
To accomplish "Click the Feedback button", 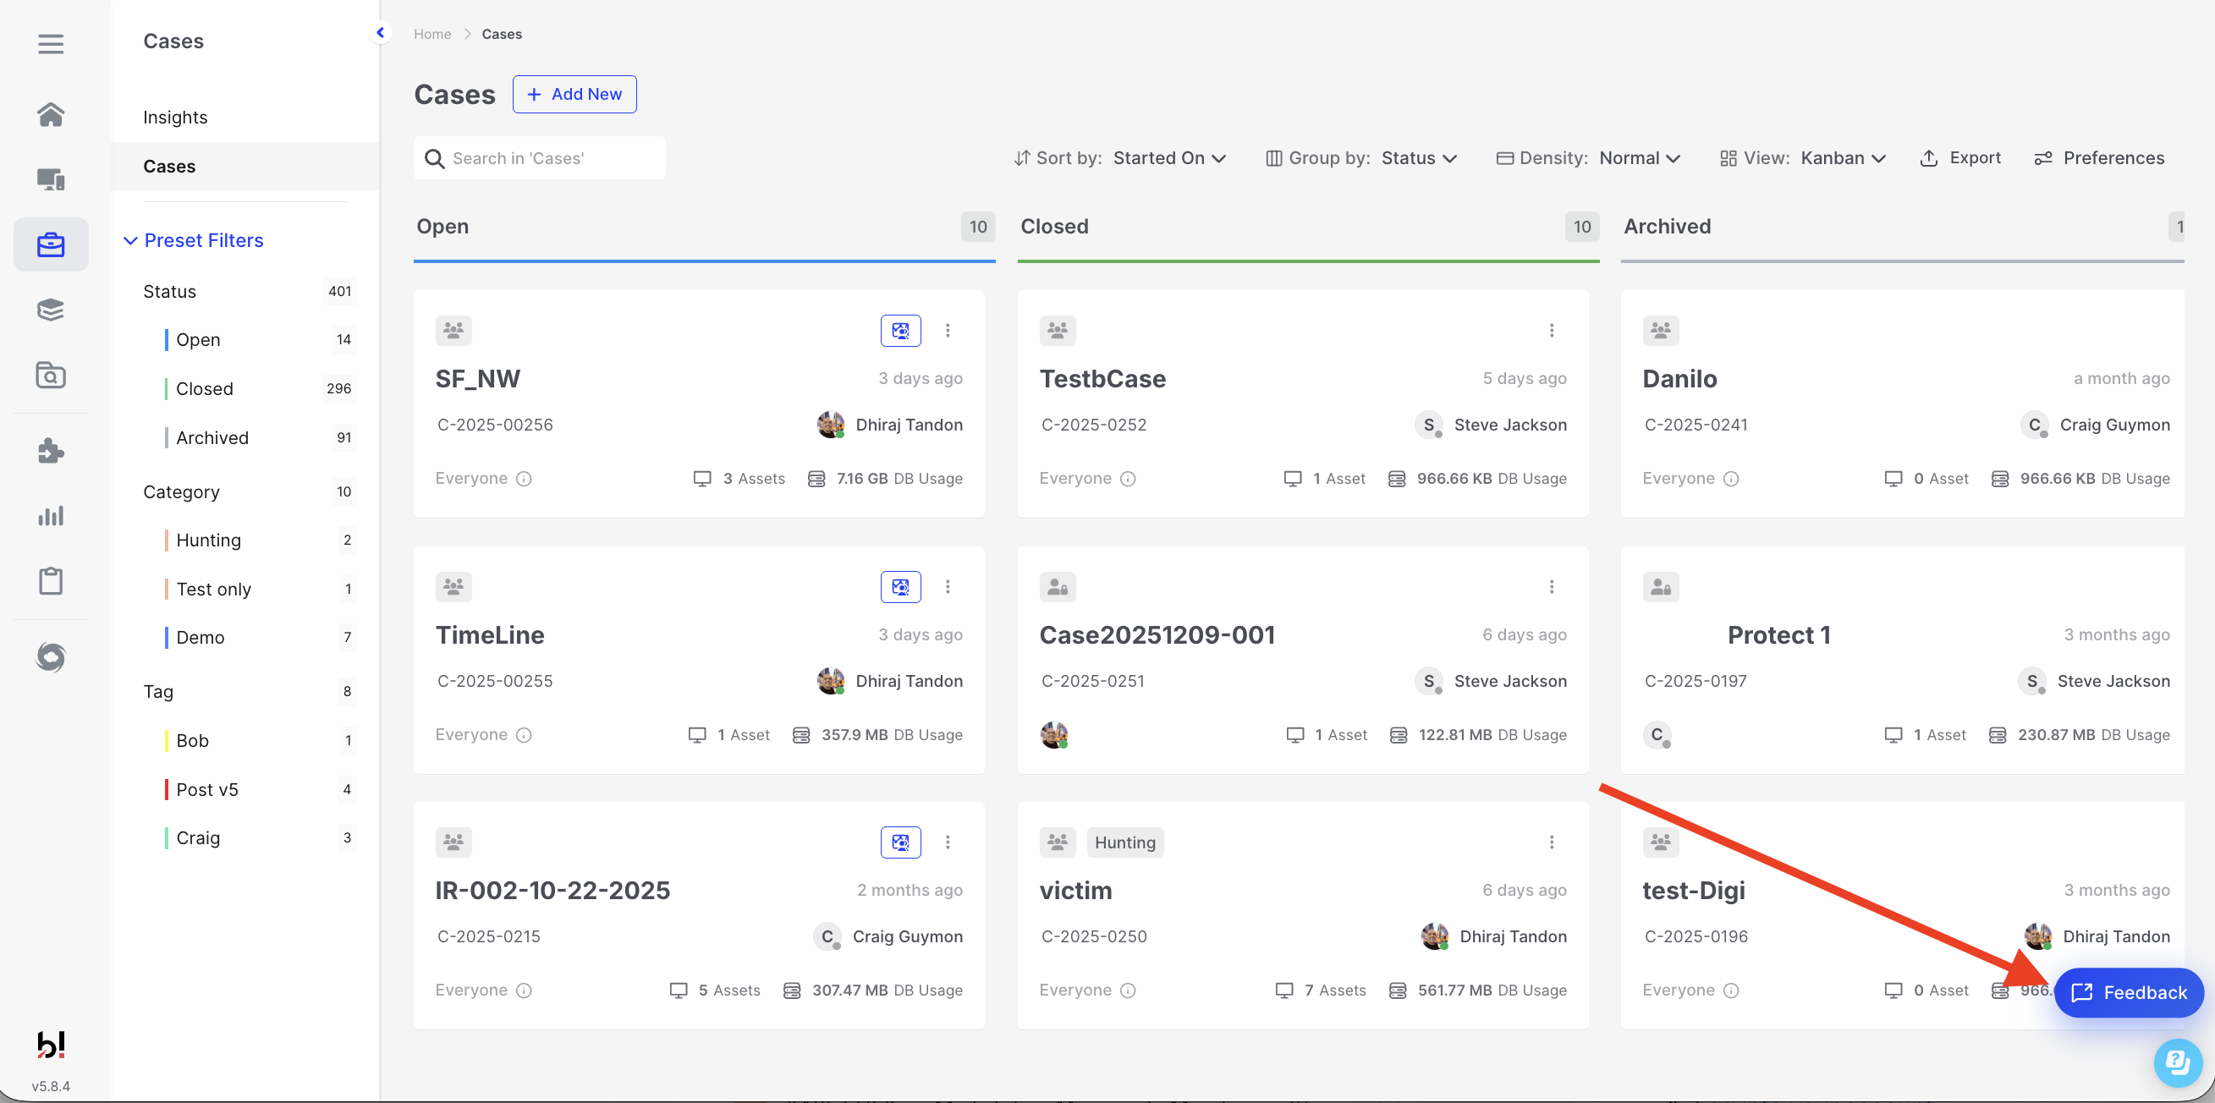I will pyautogui.click(x=2128, y=992).
